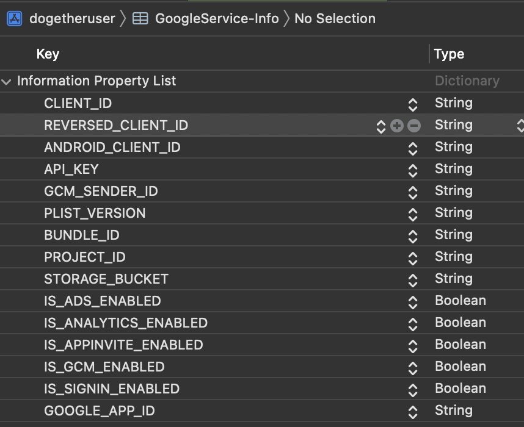Image resolution: width=524 pixels, height=427 pixels.
Task: Click the Boolean type of IS_SIGNIN_ENABLED
Action: click(460, 389)
